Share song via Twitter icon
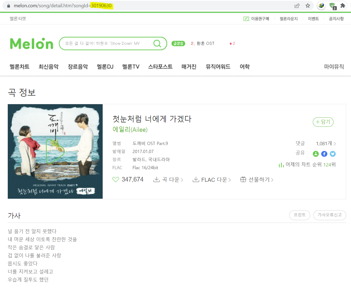The height and width of the screenshot is (290, 351). coord(333,154)
